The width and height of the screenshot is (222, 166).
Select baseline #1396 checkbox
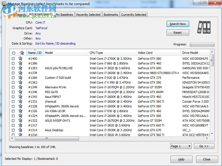click(x=13, y=63)
